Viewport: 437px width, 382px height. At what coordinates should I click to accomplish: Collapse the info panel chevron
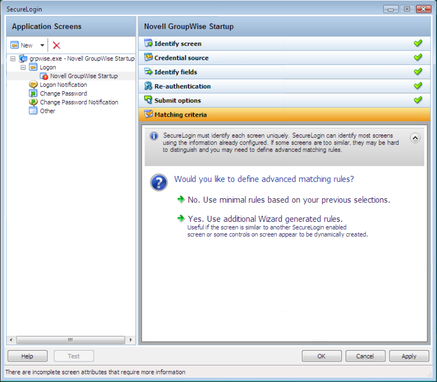[415, 138]
